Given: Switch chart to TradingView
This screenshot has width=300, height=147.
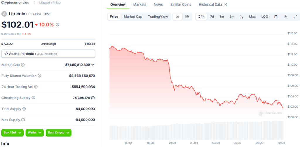Looking at the screenshot, I should [158, 17].
